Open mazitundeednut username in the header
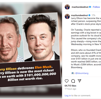Screen dimensions: 101x99 pos(80,7)
